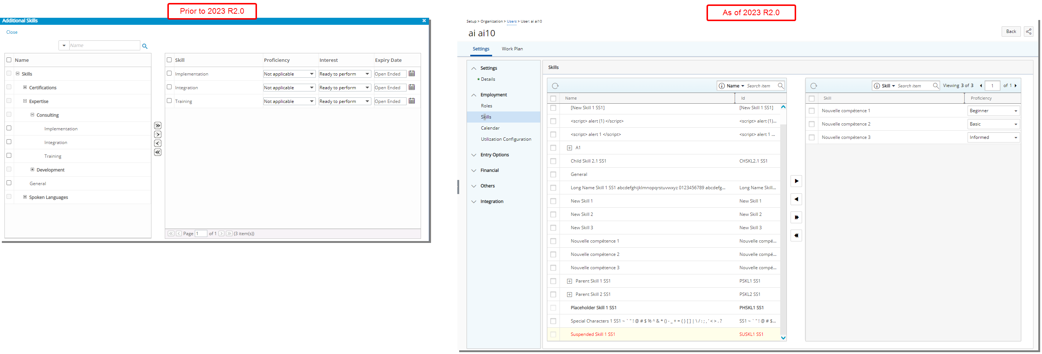Screen dimensions: 1042x354
Task: Go to next page of assigned skills
Action: pyautogui.click(x=1016, y=86)
